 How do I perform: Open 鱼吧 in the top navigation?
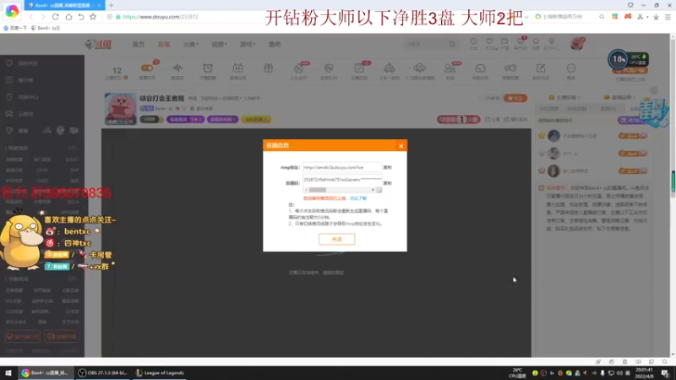click(x=275, y=45)
